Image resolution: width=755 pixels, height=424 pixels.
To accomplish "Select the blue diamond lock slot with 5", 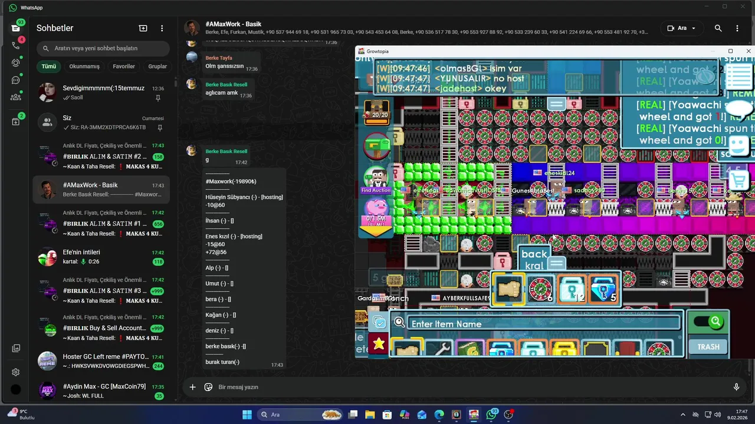I will click(603, 290).
